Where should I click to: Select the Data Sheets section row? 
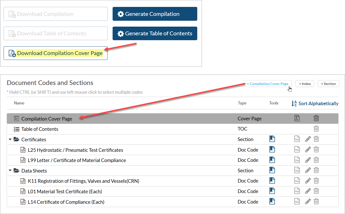coord(173,170)
